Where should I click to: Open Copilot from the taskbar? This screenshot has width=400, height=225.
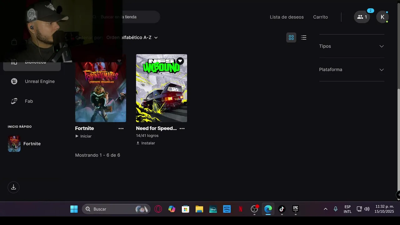click(172, 209)
